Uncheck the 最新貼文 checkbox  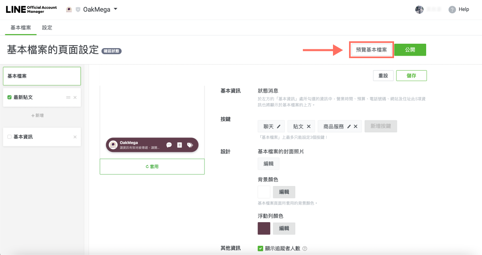[x=10, y=97]
